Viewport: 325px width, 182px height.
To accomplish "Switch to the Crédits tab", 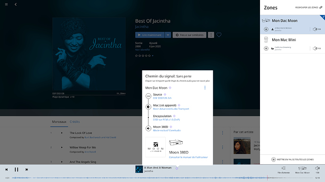I will point(74,122).
